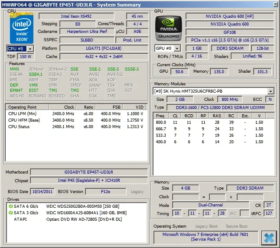Click the Legacy BIOS indicator
Viewport: 280px width, 248px height.
pyautogui.click(x=137, y=191)
